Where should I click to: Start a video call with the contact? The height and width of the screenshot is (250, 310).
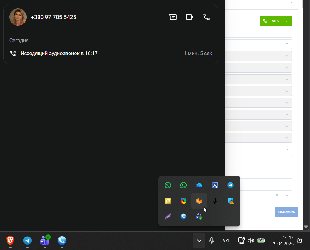[189, 17]
